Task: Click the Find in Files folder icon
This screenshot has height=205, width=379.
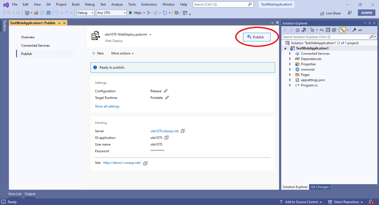Action: (177, 13)
